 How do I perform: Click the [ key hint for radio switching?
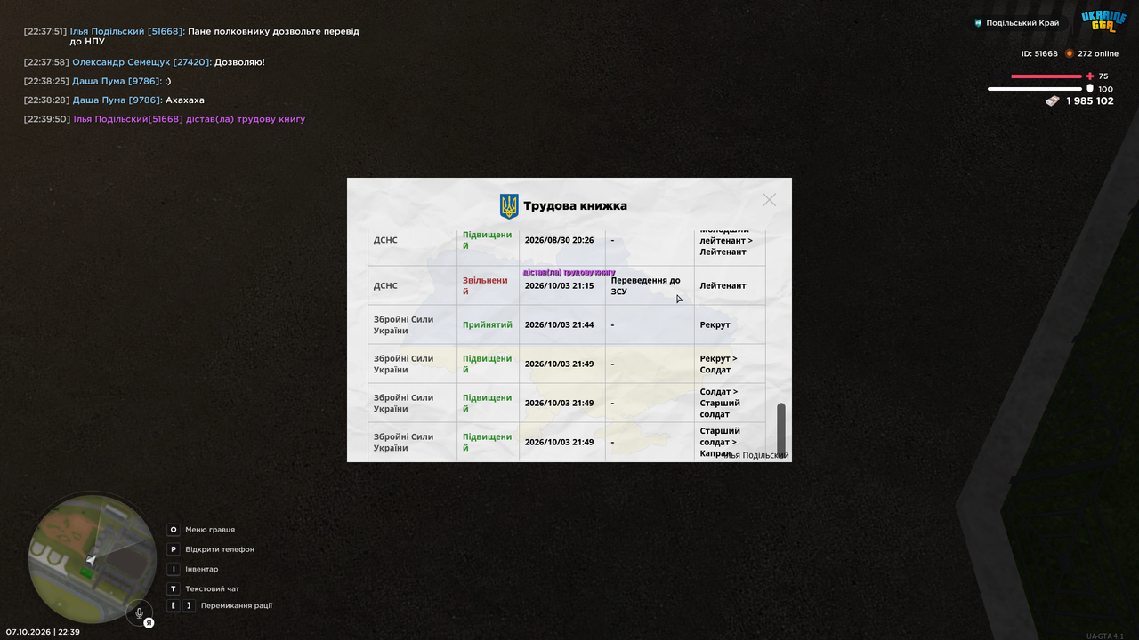coord(174,605)
